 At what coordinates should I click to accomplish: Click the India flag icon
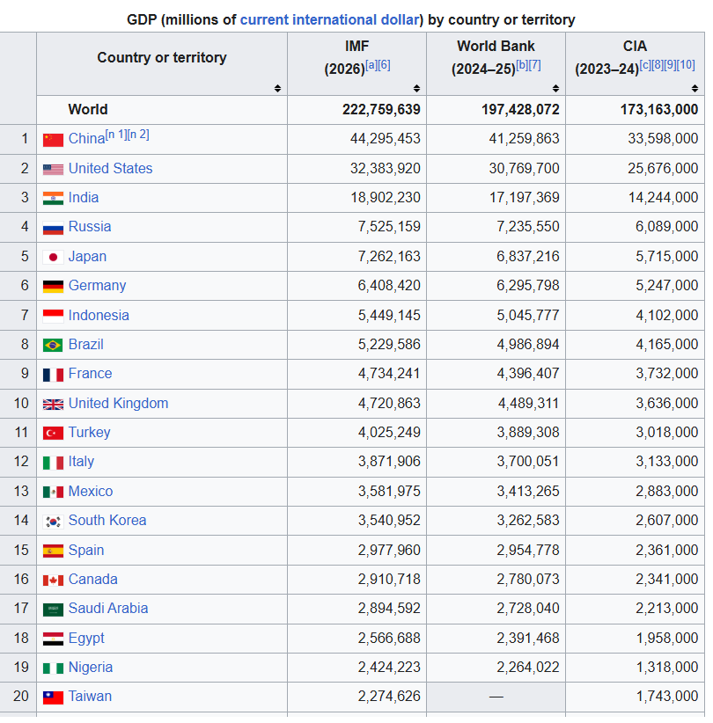click(53, 198)
